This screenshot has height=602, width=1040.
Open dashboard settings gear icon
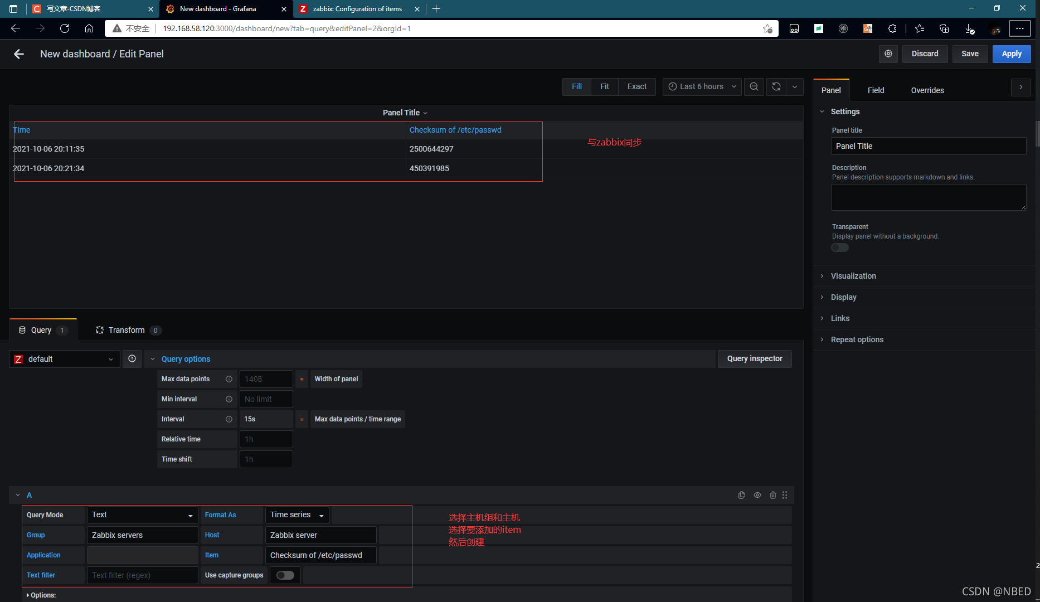tap(888, 54)
